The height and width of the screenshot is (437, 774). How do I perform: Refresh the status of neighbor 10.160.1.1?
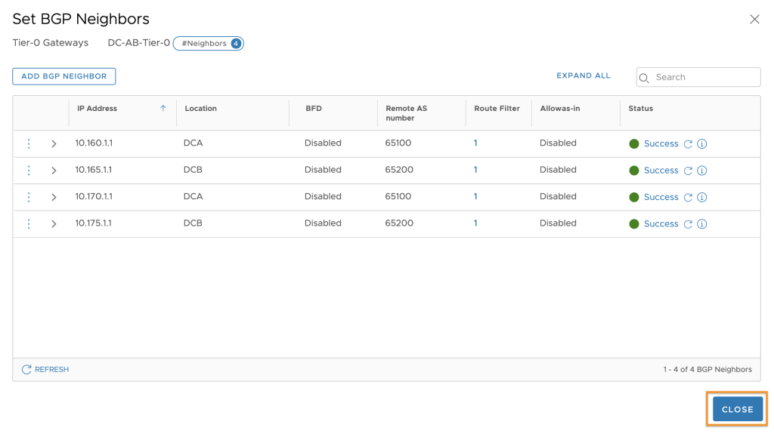click(x=688, y=144)
